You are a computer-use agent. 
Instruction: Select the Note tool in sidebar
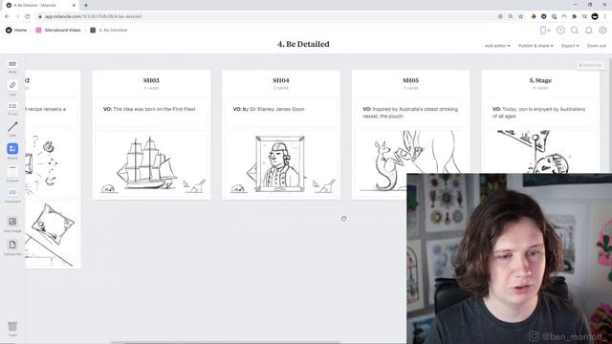(x=12, y=66)
